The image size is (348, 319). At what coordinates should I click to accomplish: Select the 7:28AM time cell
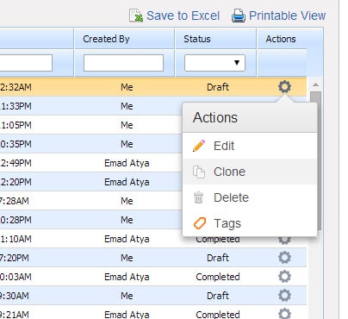pyautogui.click(x=15, y=201)
